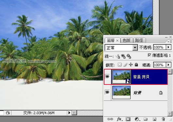Delete layer with trash icon
173x122 pixels.
(x=163, y=119)
